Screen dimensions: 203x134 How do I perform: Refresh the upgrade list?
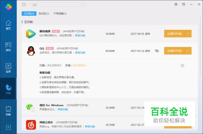pos(24,5)
